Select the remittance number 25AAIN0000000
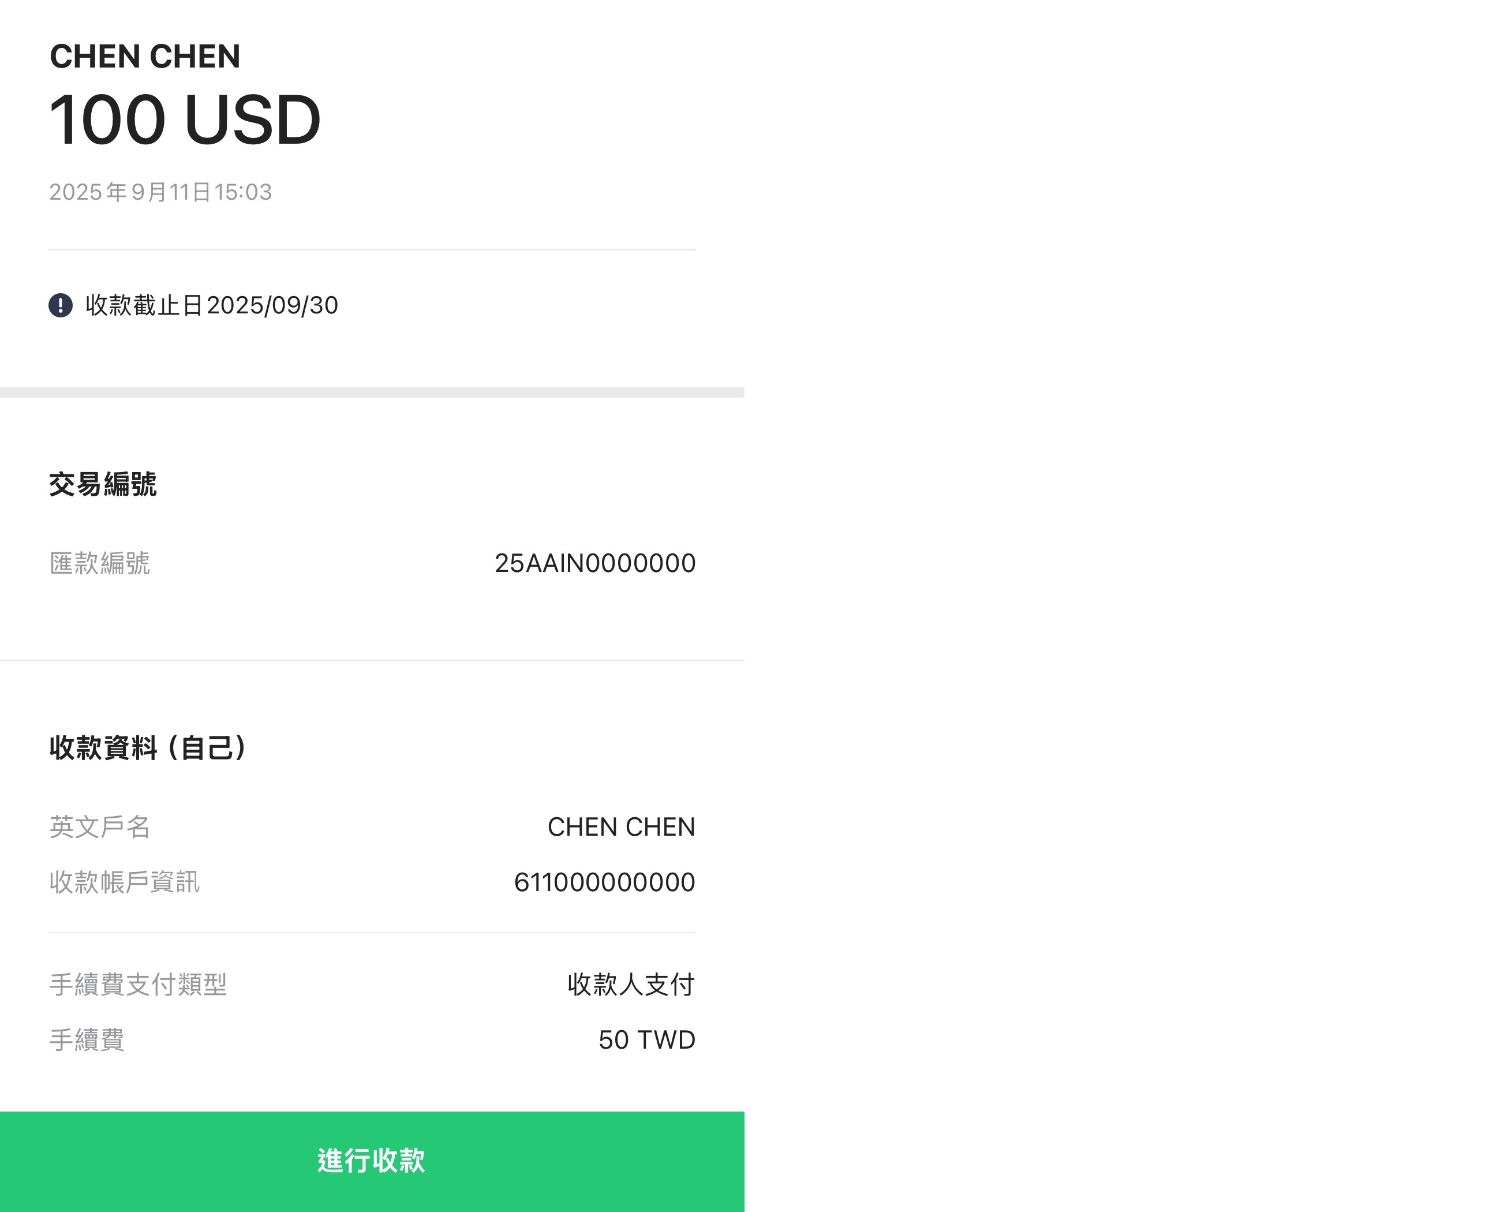Image resolution: width=1489 pixels, height=1212 pixels. [595, 563]
